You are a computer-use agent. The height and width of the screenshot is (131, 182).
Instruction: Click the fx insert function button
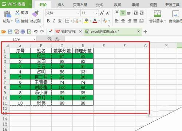pyautogui.click(x=57, y=39)
